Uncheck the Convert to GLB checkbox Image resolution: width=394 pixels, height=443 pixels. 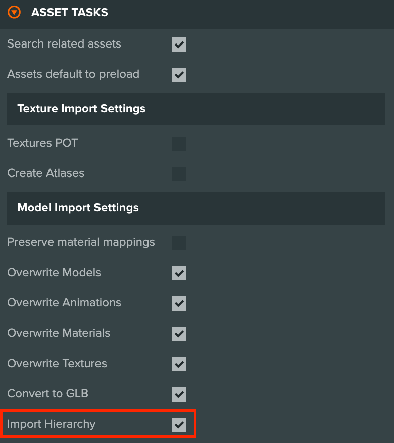tap(179, 394)
